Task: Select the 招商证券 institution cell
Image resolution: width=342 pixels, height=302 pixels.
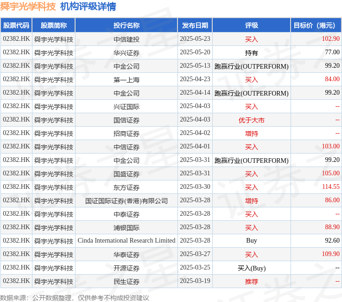Action: click(x=127, y=134)
